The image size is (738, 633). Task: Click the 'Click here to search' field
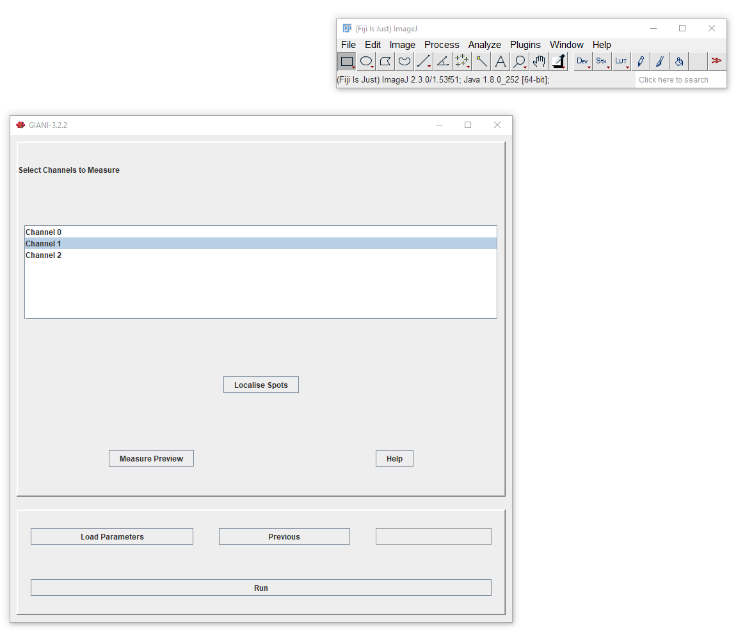click(x=680, y=80)
